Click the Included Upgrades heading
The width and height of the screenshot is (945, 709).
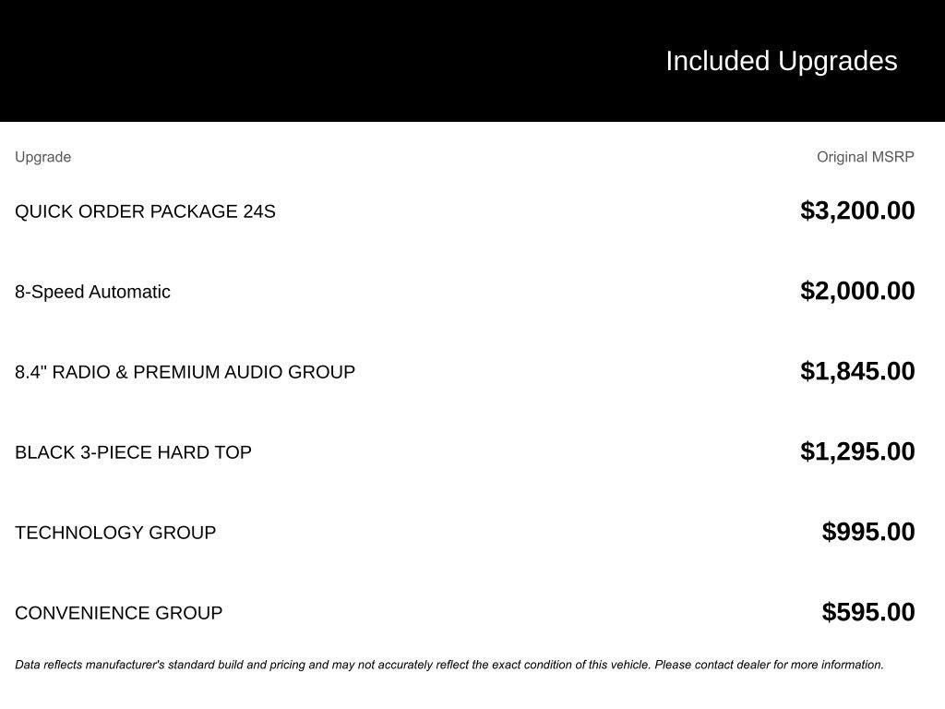[781, 62]
